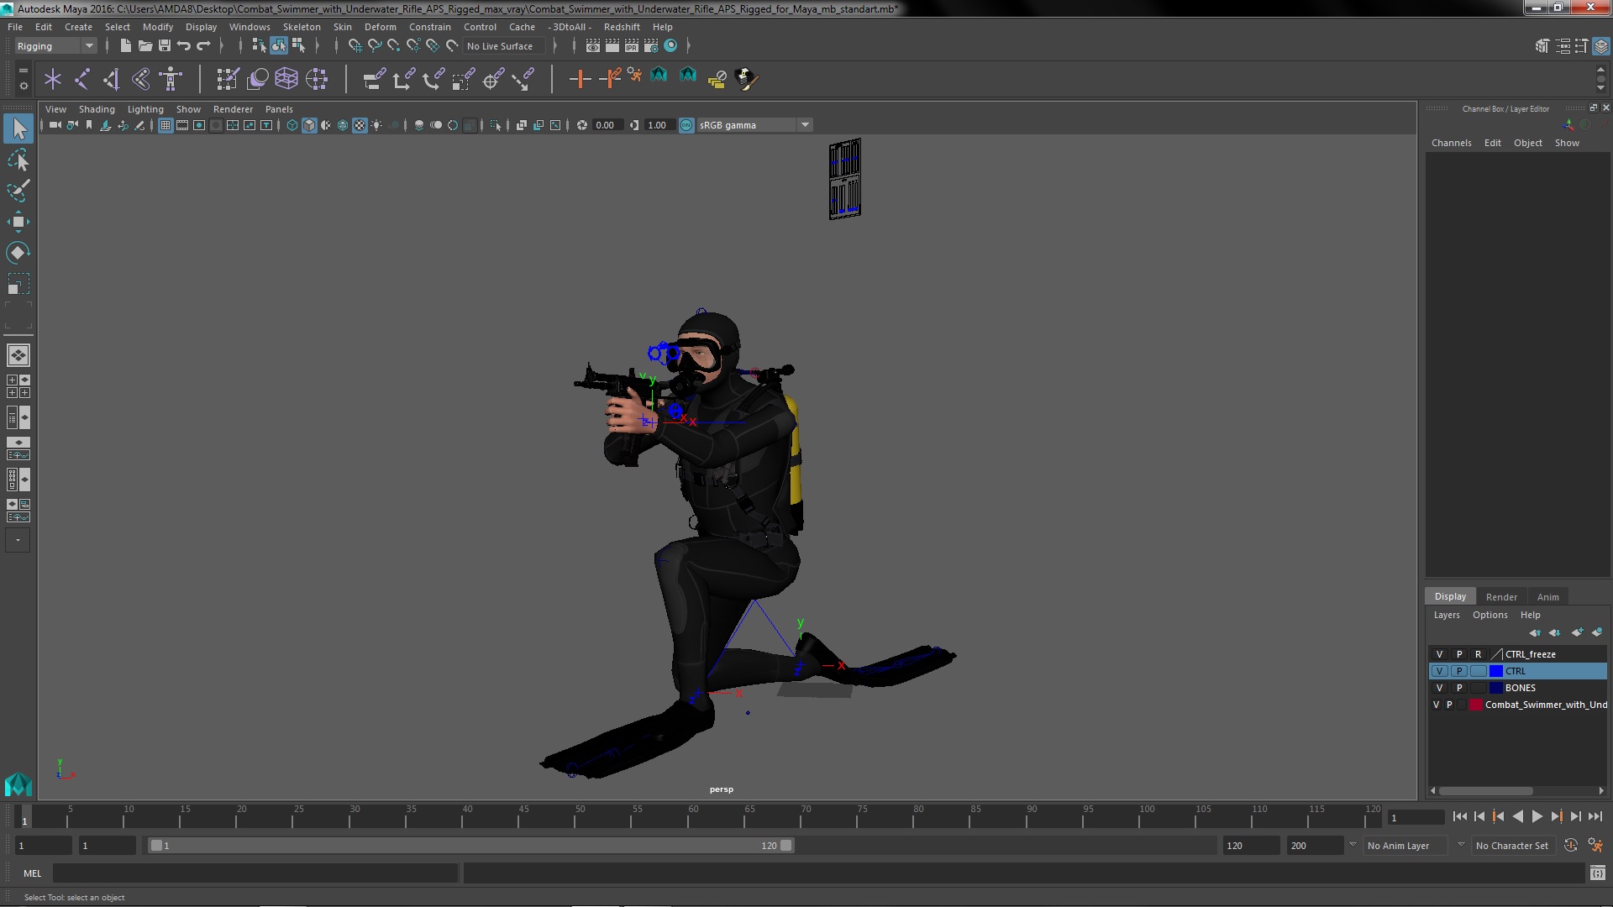Activate the Lasso select tool
This screenshot has width=1613, height=907.
point(18,160)
